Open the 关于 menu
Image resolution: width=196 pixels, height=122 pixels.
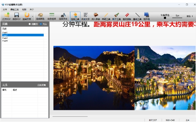(x=32, y=10)
